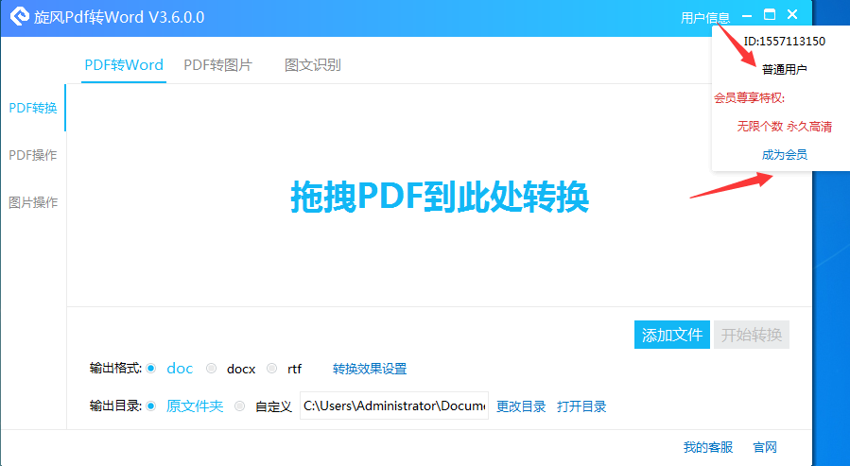The width and height of the screenshot is (850, 466).
Task: Click the 成为会员 link
Action: coord(785,155)
